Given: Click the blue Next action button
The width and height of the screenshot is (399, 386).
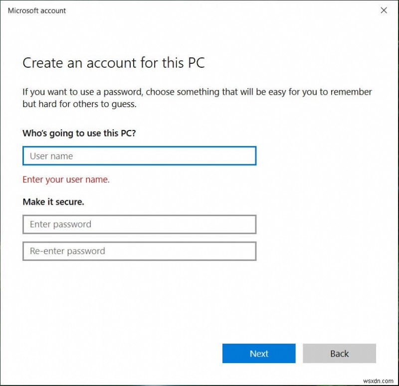Looking at the screenshot, I should [x=258, y=354].
